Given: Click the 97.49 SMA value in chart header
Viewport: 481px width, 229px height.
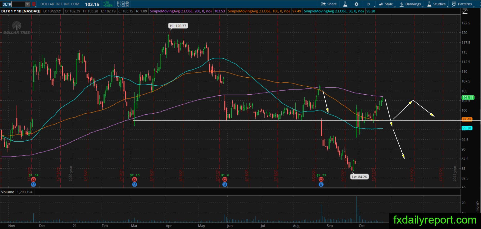Looking at the screenshot, I should 297,11.
